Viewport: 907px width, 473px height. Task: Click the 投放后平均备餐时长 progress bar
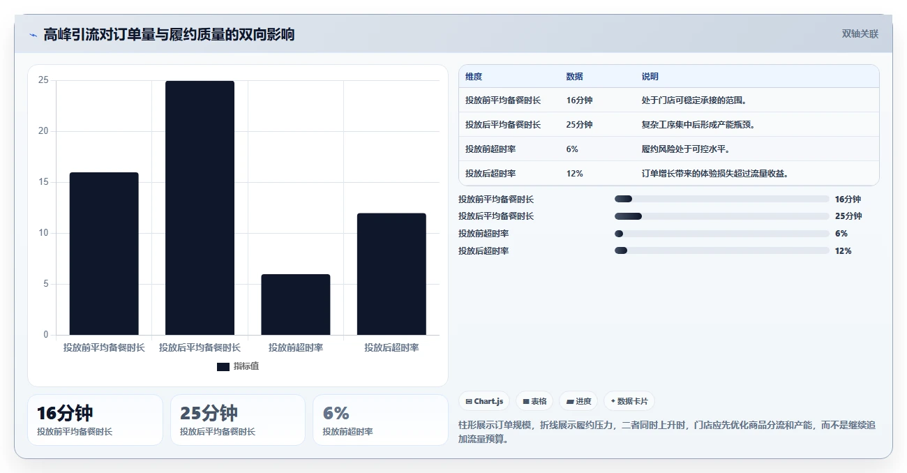point(722,216)
